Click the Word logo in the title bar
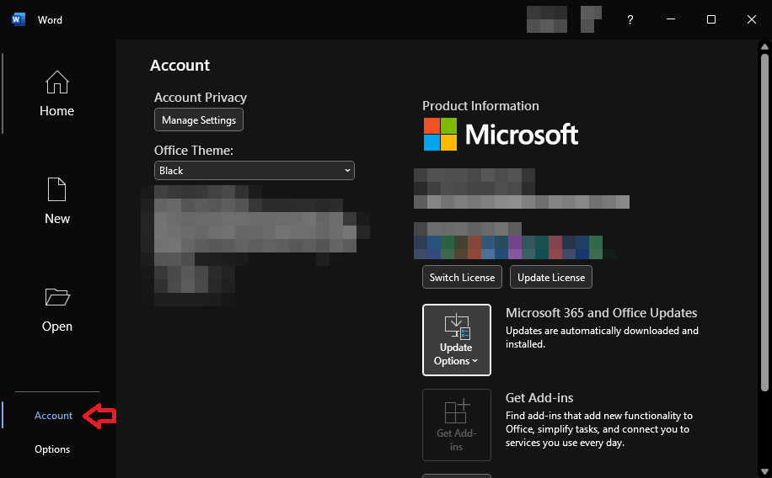772x478 pixels. pyautogui.click(x=19, y=19)
